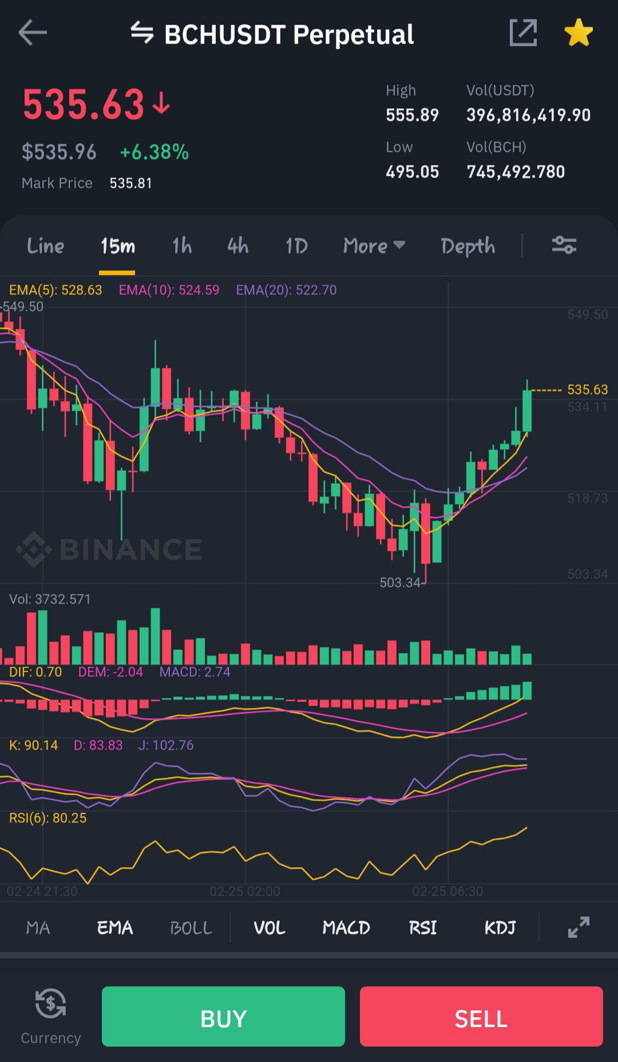Toggle the KDJ sub-chart

[500, 927]
